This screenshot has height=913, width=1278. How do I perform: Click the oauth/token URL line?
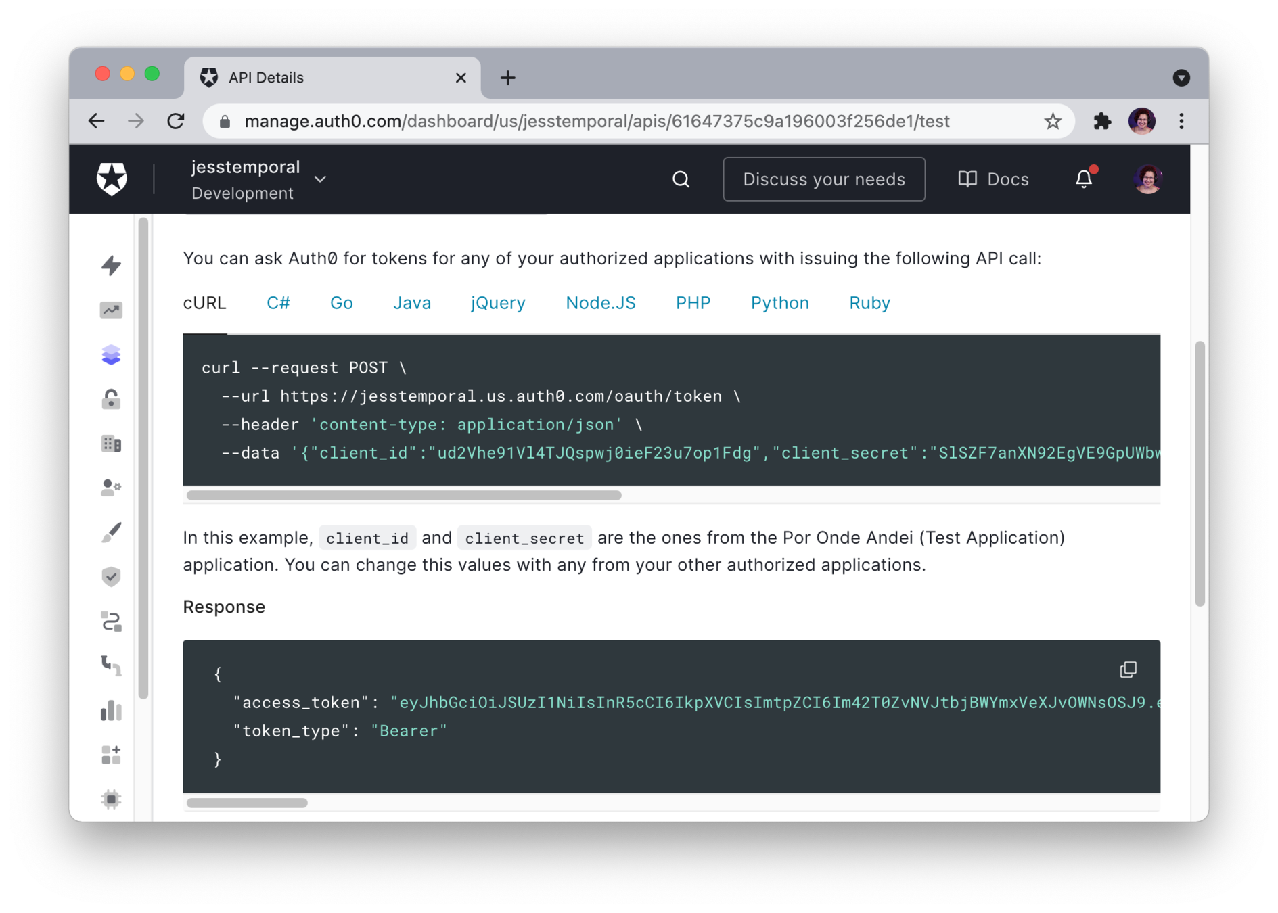(481, 396)
